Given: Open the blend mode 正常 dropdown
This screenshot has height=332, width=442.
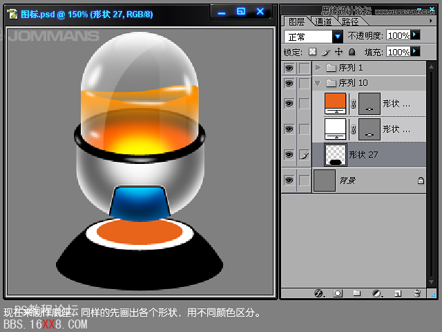Looking at the screenshot, I should click(x=338, y=36).
